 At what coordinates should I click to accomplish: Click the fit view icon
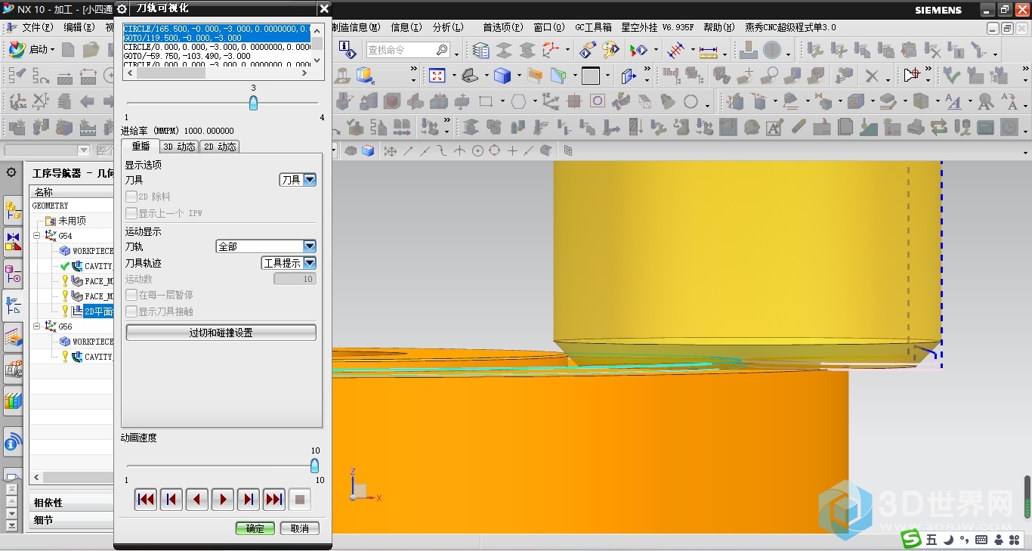(x=437, y=76)
